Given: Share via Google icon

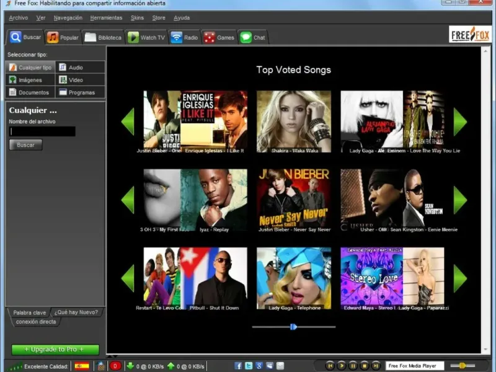Looking at the screenshot, I should (259, 366).
